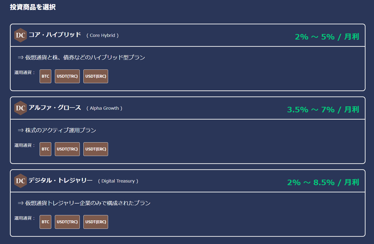Image resolution: width=374 pixels, height=244 pixels.
Task: Click the DC hexagon icon for Alpha Growth
Action: pos(20,108)
